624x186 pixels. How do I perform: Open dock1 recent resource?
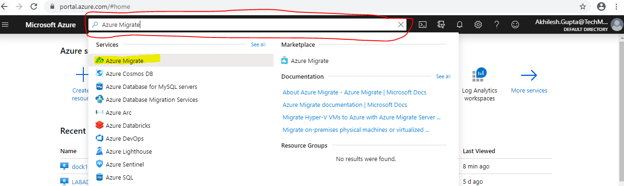coord(80,166)
